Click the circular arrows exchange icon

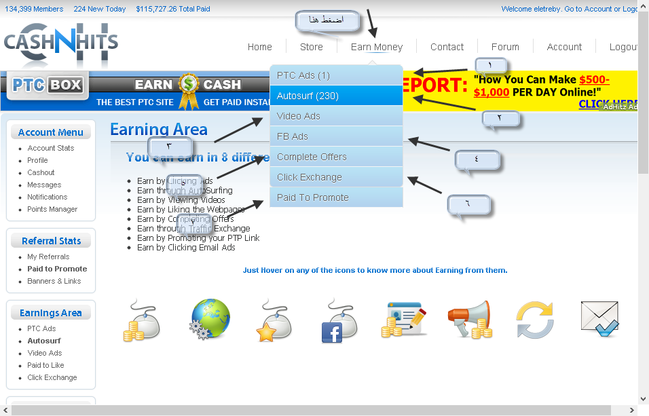(x=535, y=320)
